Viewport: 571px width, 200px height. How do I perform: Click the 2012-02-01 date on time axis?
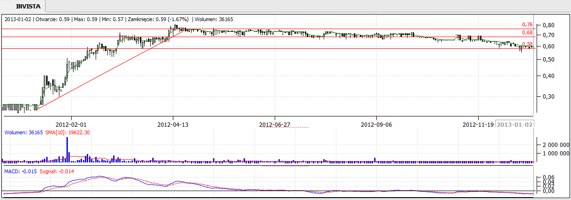coord(71,125)
